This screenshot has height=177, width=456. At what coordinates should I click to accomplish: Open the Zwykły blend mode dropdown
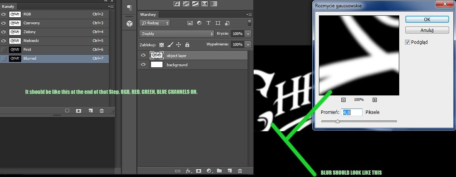click(x=177, y=33)
